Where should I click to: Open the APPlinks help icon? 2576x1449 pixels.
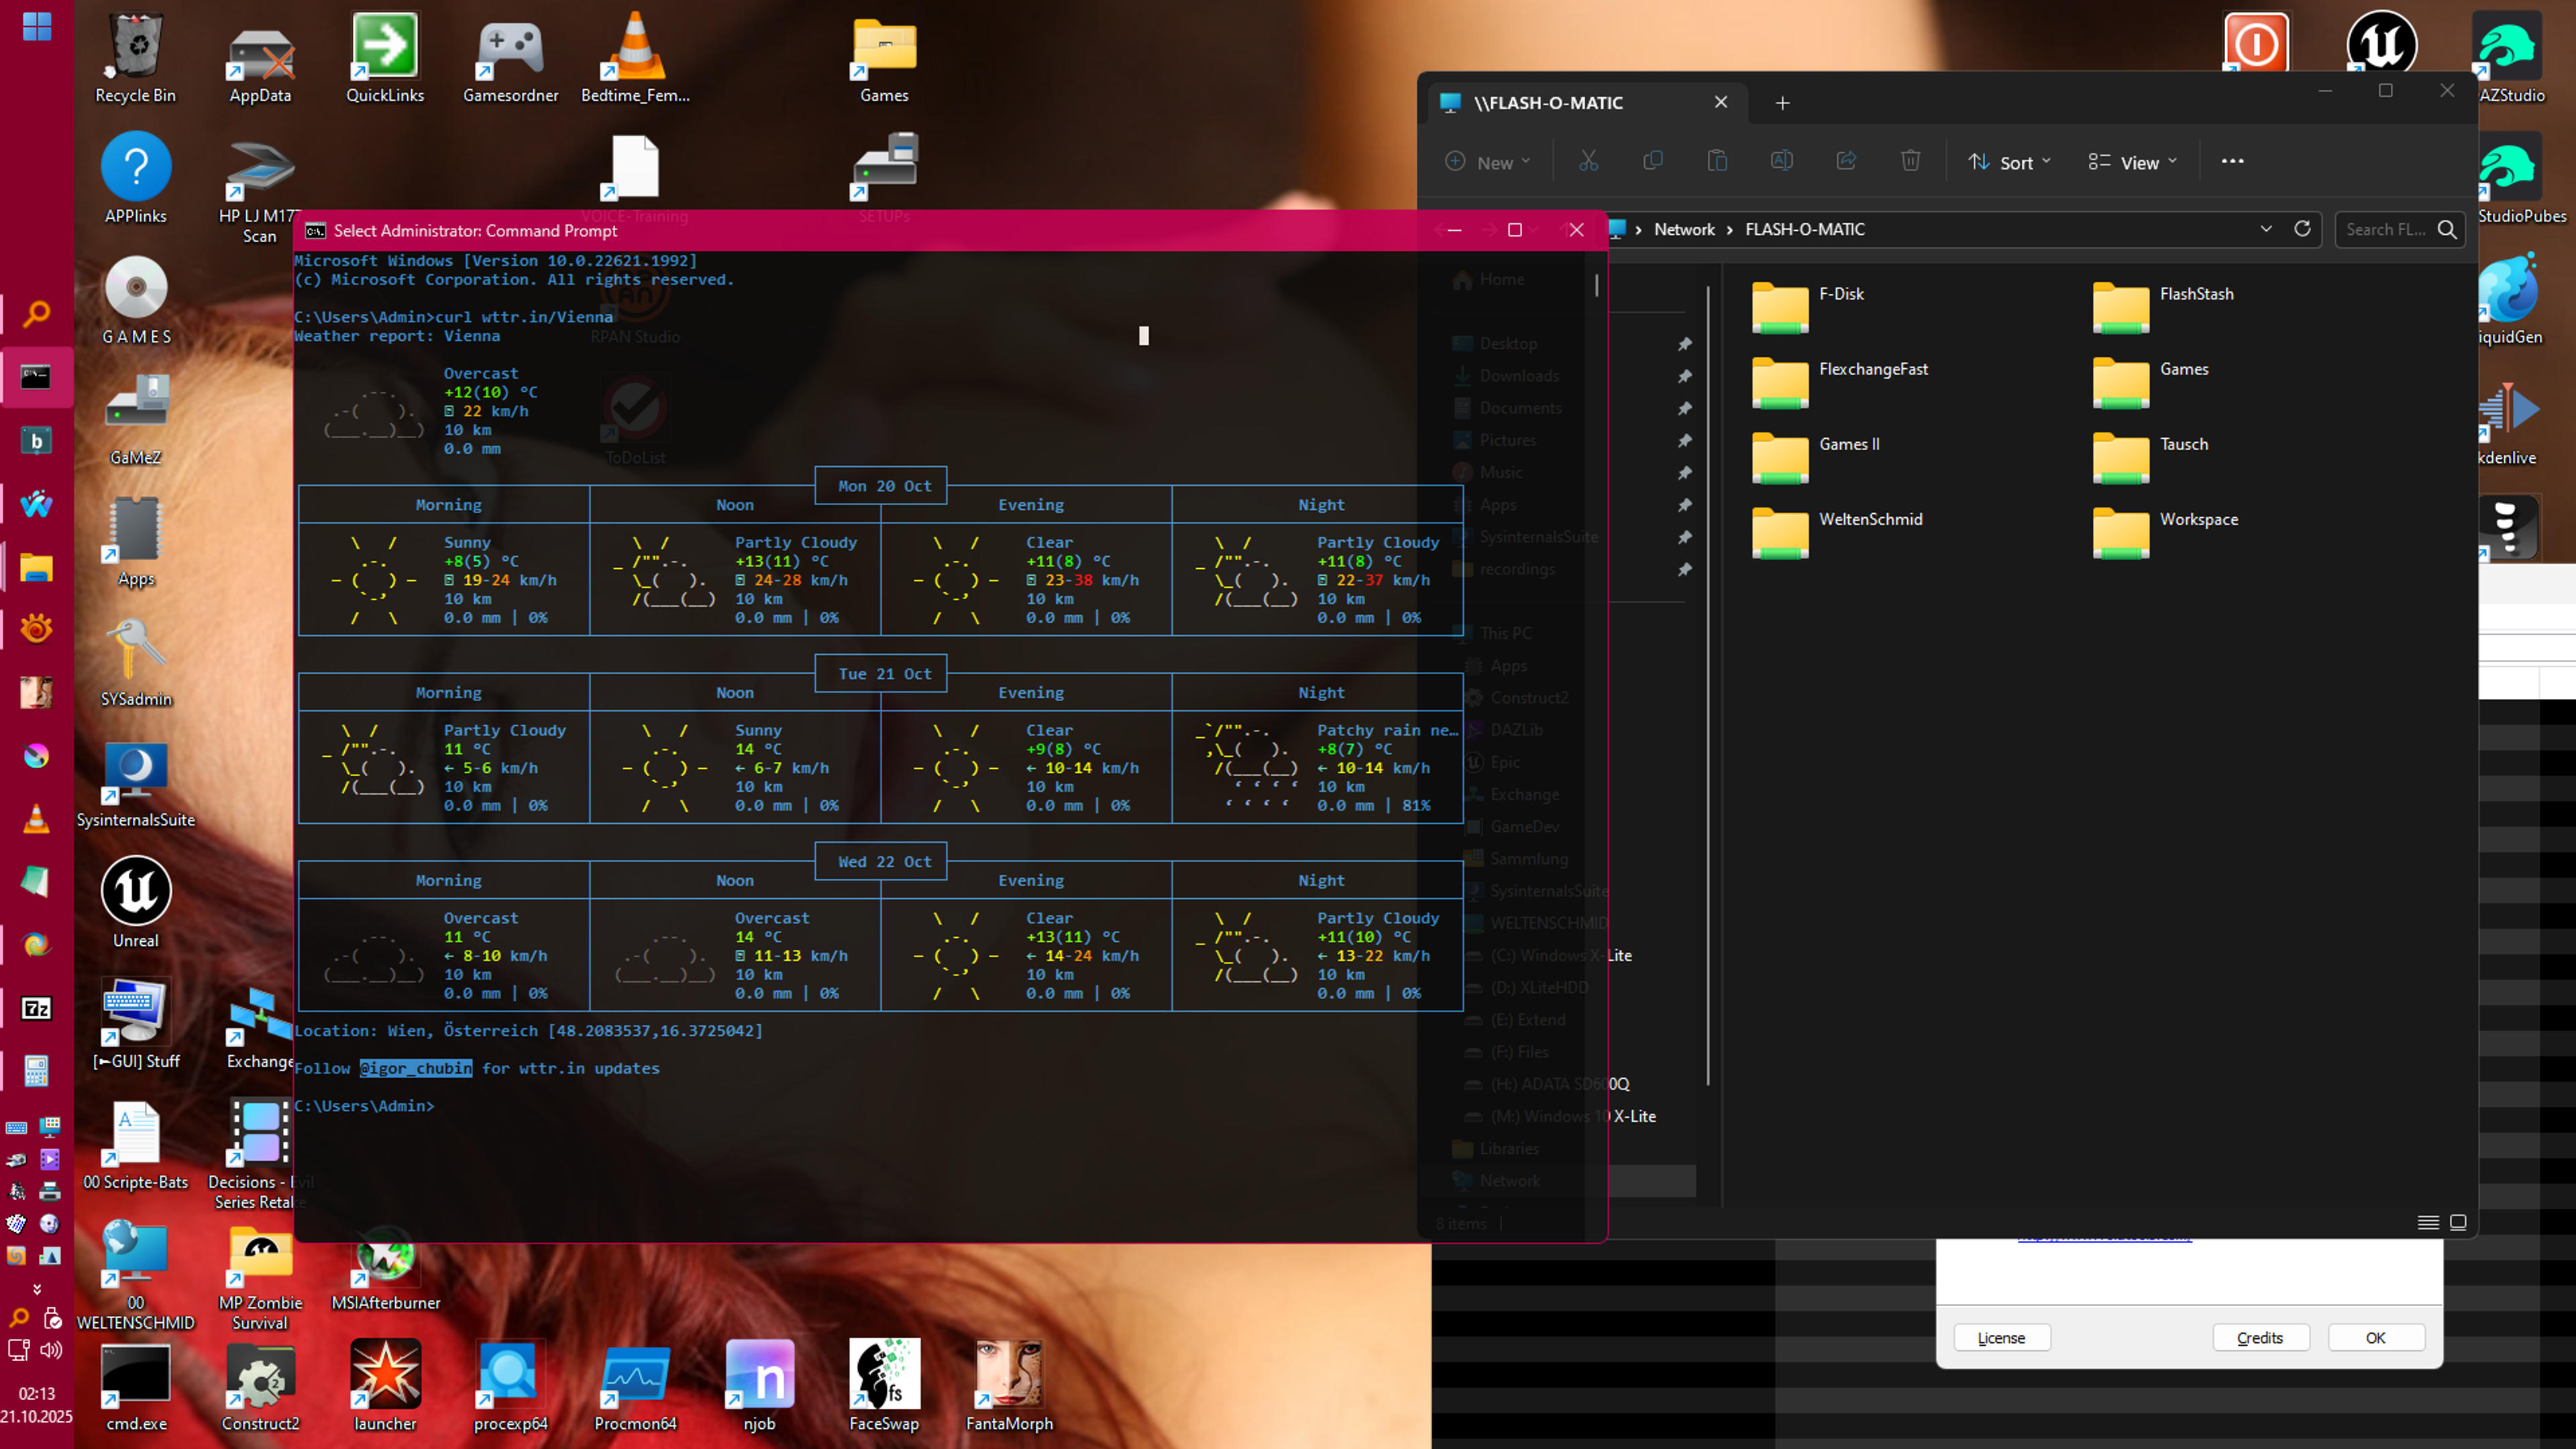(135, 179)
